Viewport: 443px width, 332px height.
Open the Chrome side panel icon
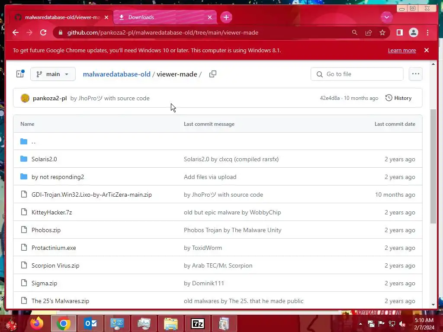click(x=399, y=32)
